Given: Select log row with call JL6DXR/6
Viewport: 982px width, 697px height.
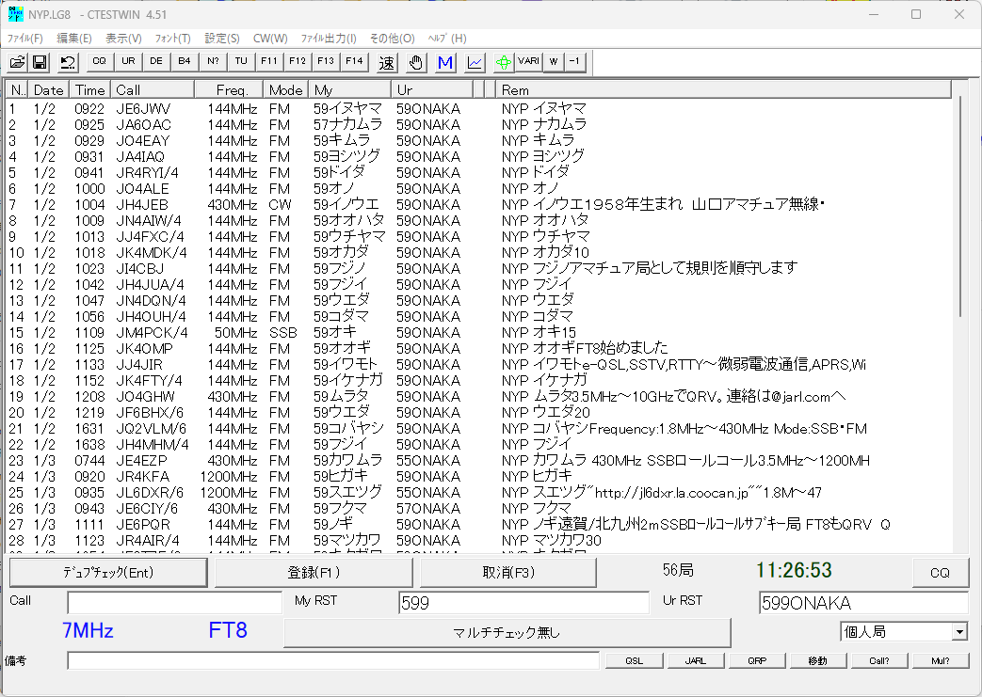Looking at the screenshot, I should coord(479,493).
